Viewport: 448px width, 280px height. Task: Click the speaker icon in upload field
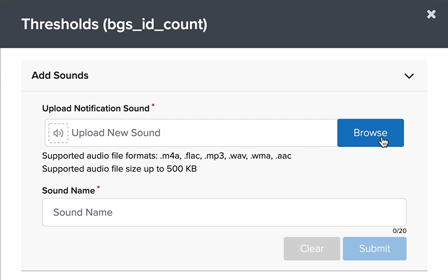pyautogui.click(x=58, y=133)
